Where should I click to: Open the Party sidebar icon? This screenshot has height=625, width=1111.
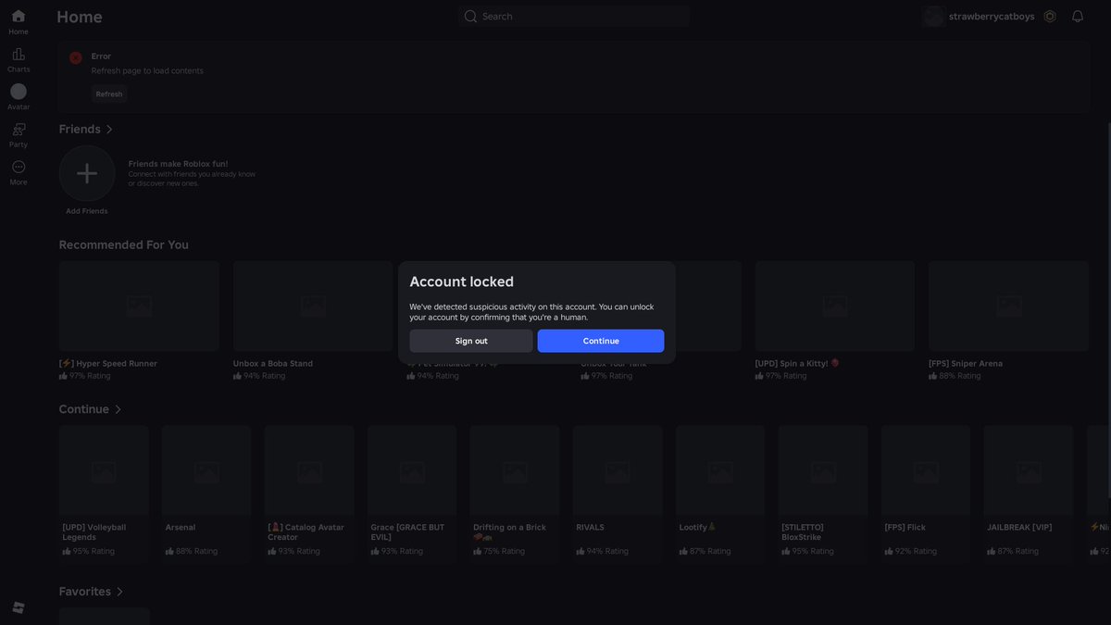click(x=19, y=130)
